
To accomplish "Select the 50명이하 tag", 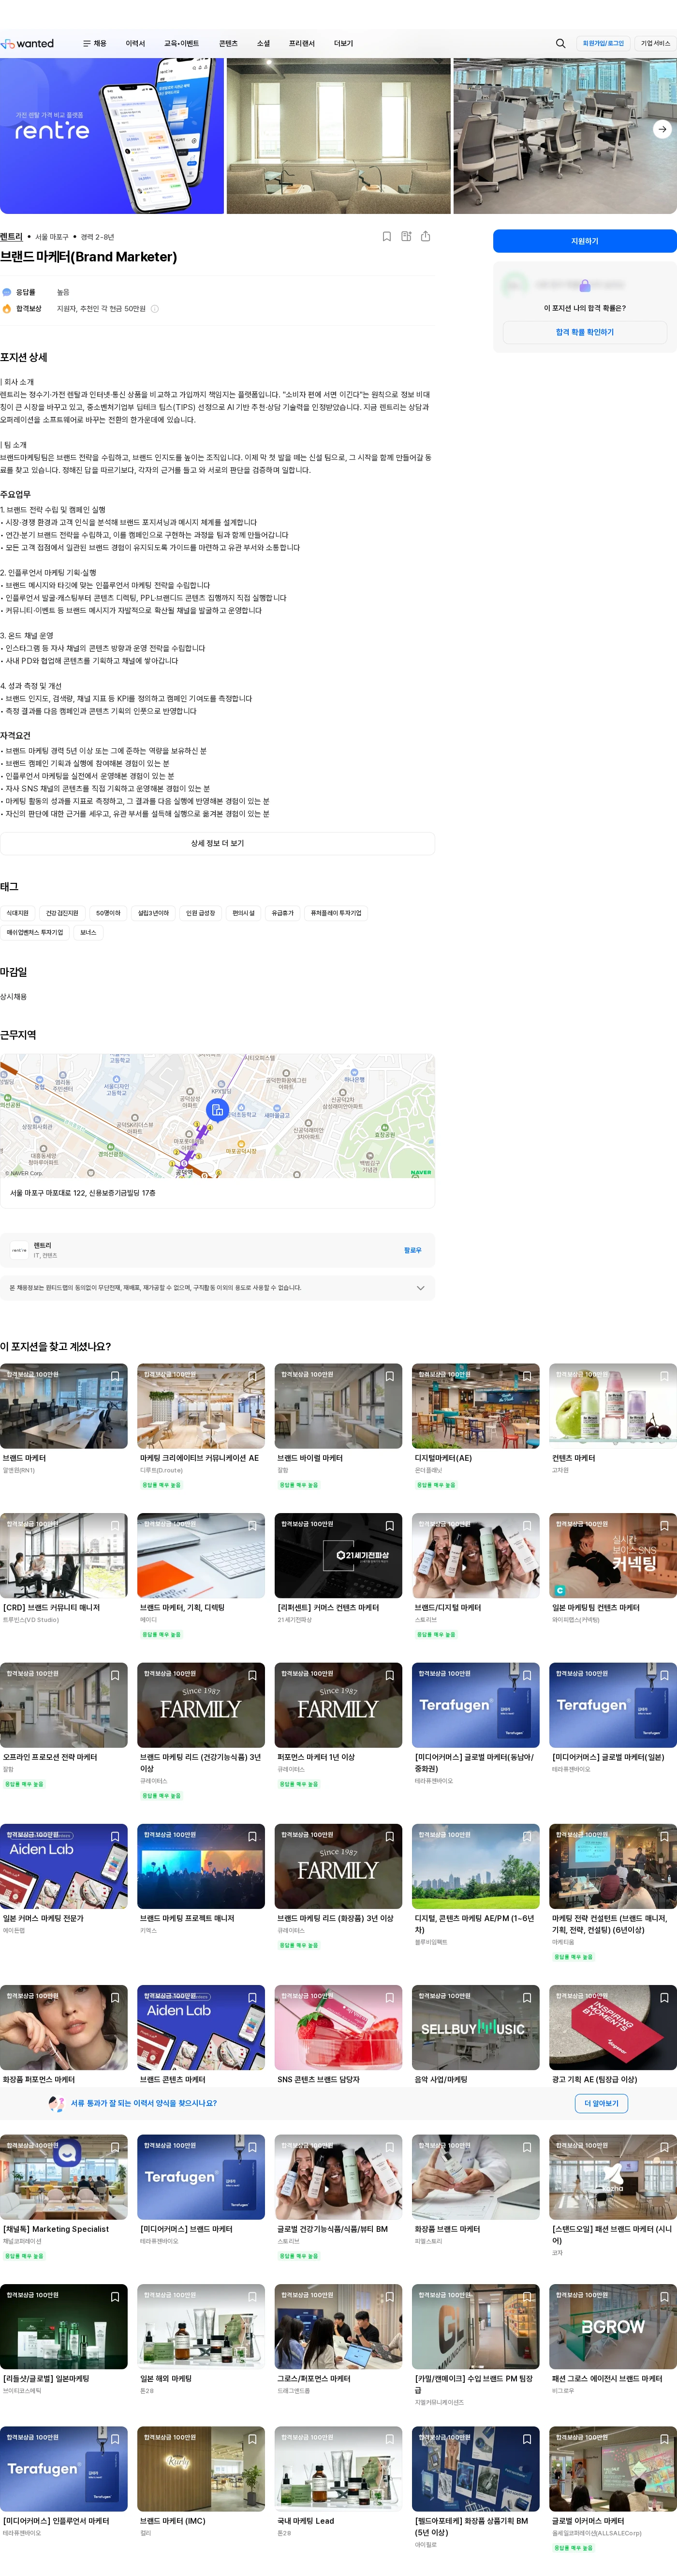I will coord(109,913).
